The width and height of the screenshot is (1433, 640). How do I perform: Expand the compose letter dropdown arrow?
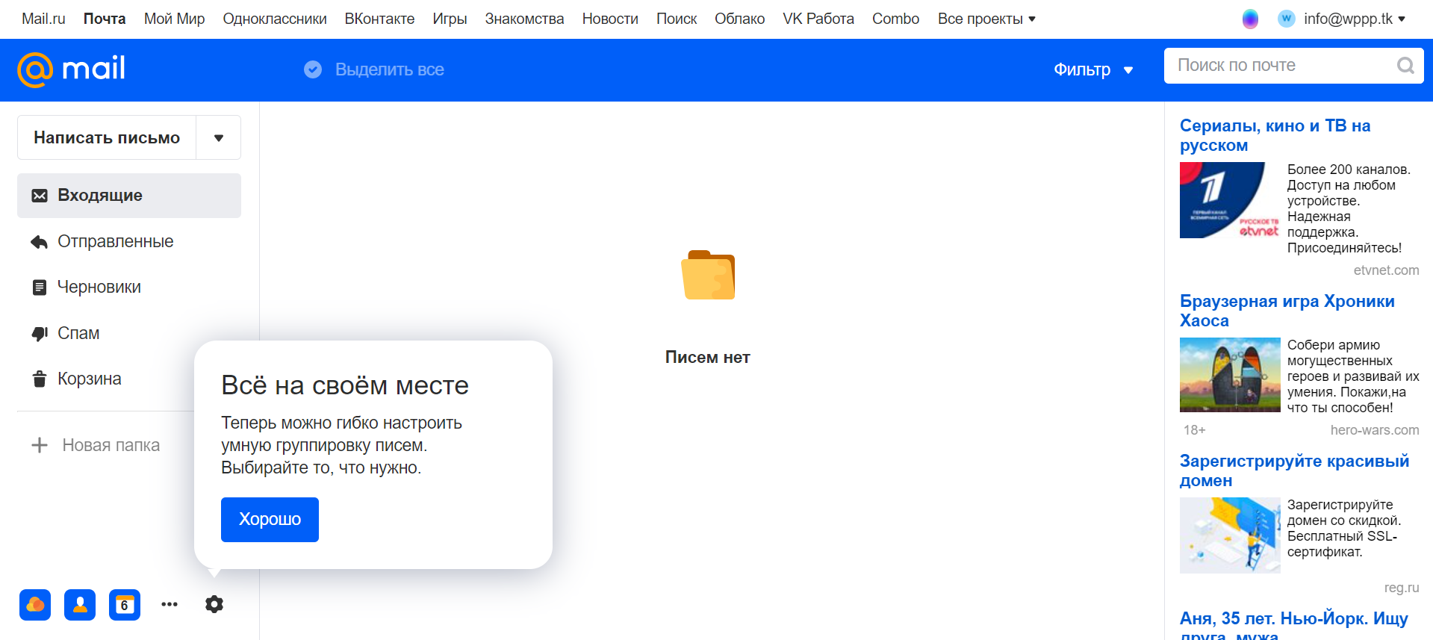tap(219, 137)
